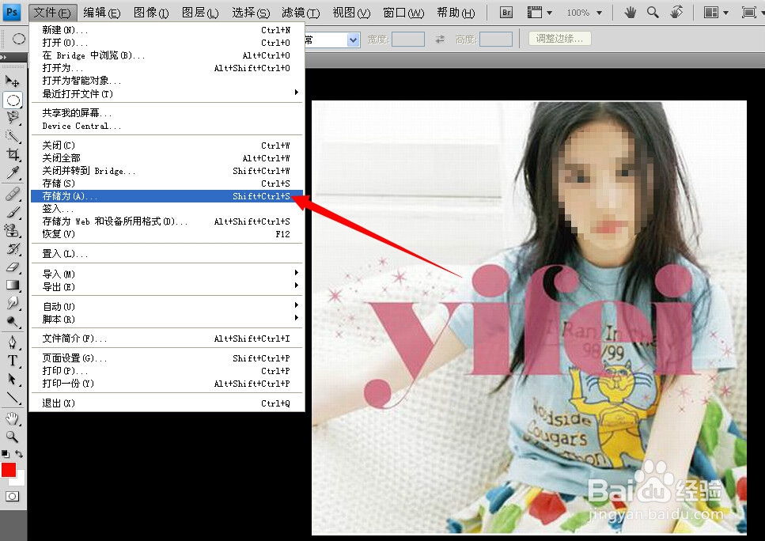Select the Pen tool
This screenshot has height=541, width=765.
tap(13, 342)
